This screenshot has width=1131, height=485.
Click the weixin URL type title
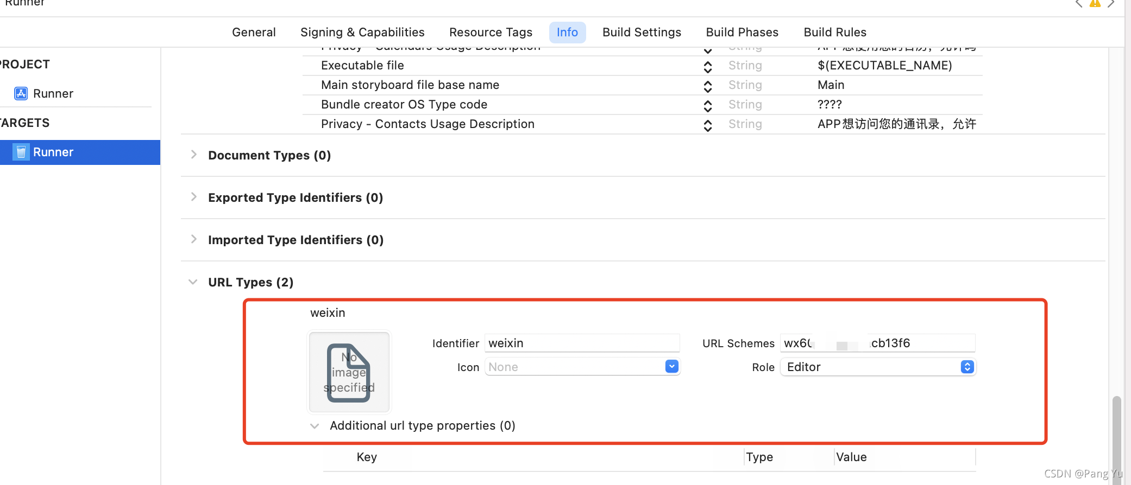point(328,313)
